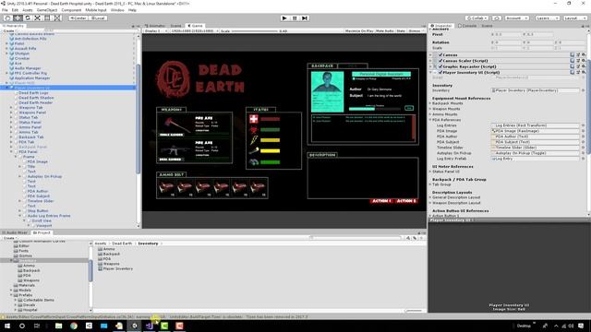Open Visual Studio from the taskbar
This screenshot has width=591, height=332.
click(x=150, y=326)
